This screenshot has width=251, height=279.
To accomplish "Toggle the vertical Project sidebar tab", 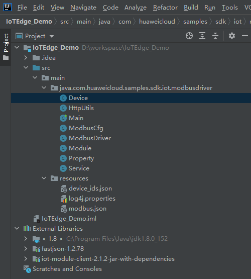I will pos(6,47).
